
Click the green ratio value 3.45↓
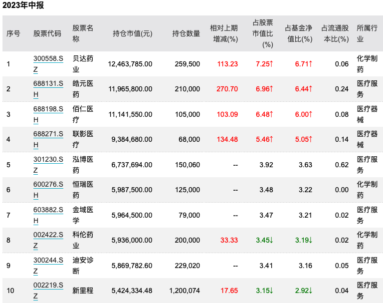(x=264, y=240)
